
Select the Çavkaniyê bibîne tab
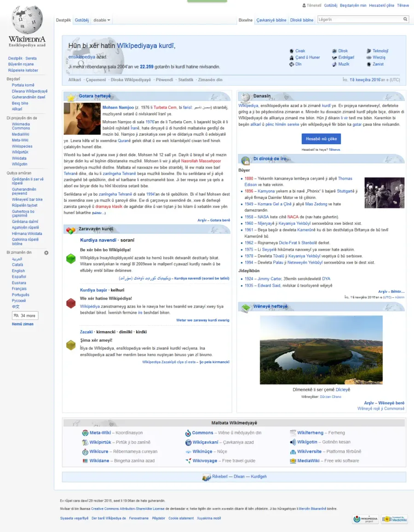[x=271, y=20]
